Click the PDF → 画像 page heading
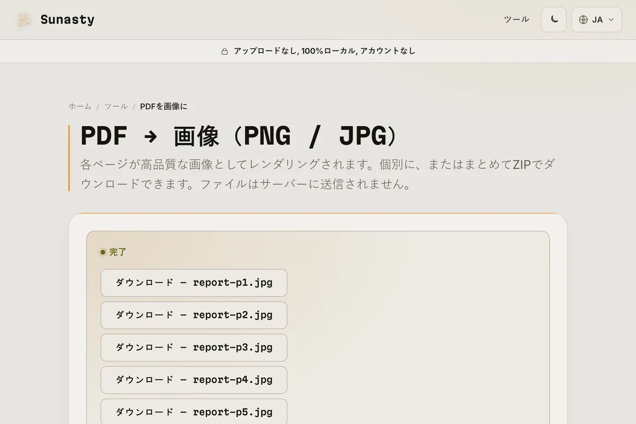636x424 pixels. click(x=239, y=136)
